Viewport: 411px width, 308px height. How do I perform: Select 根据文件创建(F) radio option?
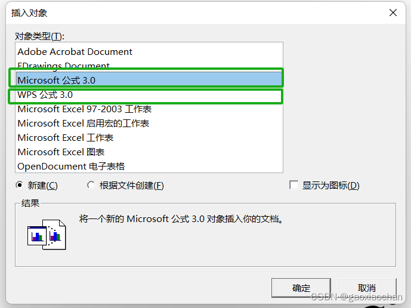tap(91, 185)
